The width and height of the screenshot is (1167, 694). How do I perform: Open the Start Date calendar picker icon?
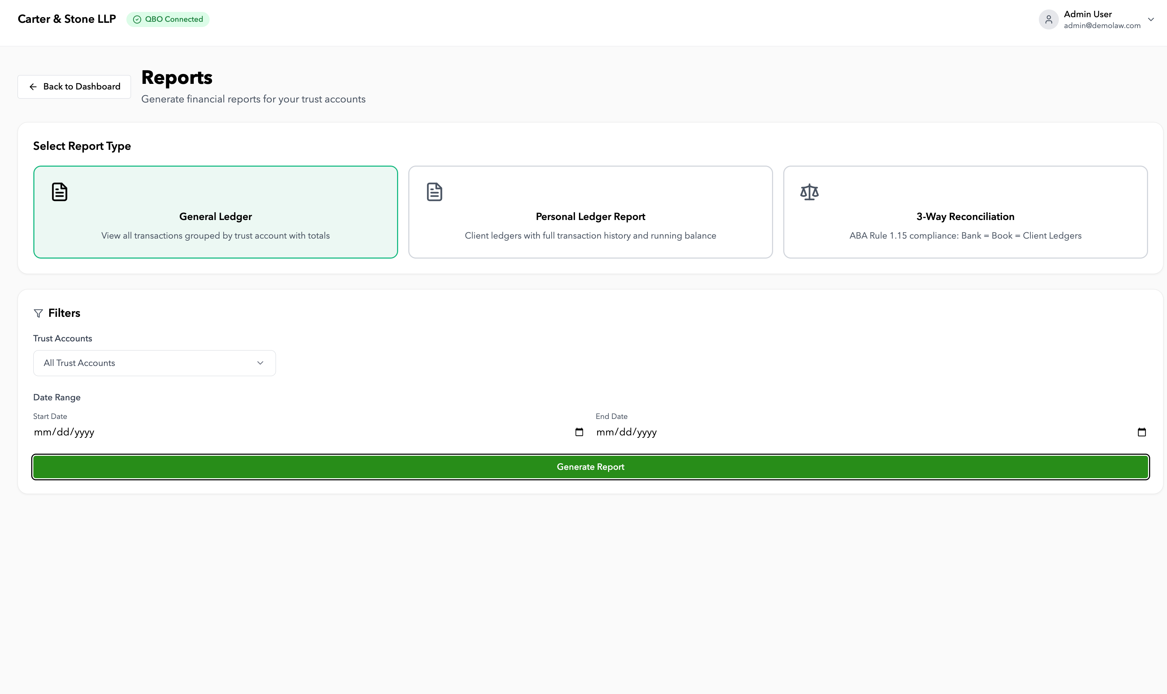579,432
